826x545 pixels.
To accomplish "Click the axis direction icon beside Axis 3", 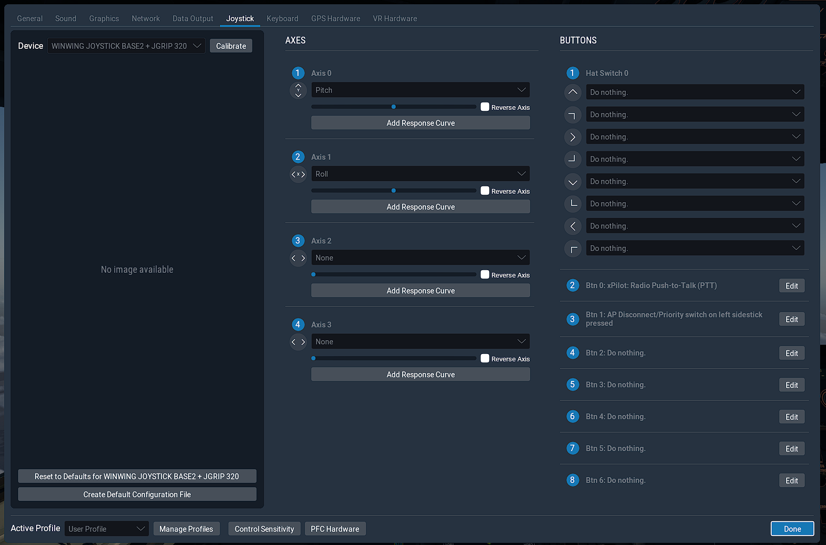I will pyautogui.click(x=298, y=342).
